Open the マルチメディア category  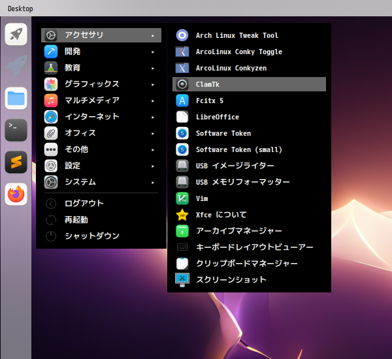pos(101,101)
